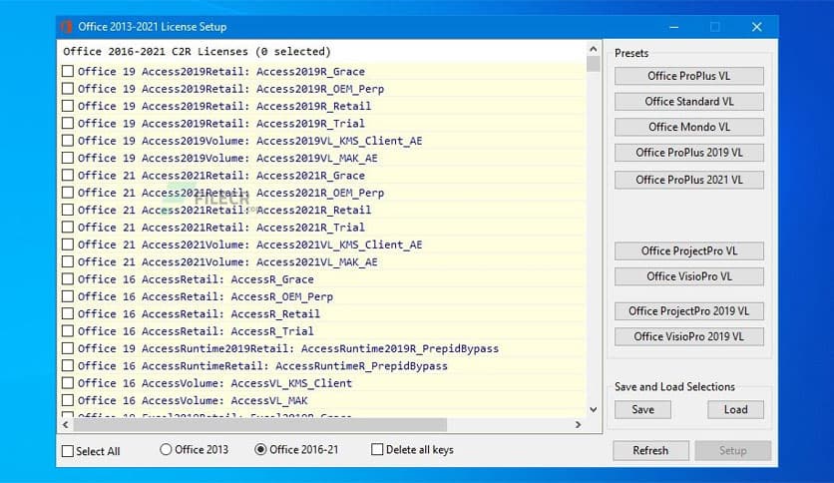
Task: Enable Access2019VL_MAK_AE checkbox
Action: [x=68, y=158]
